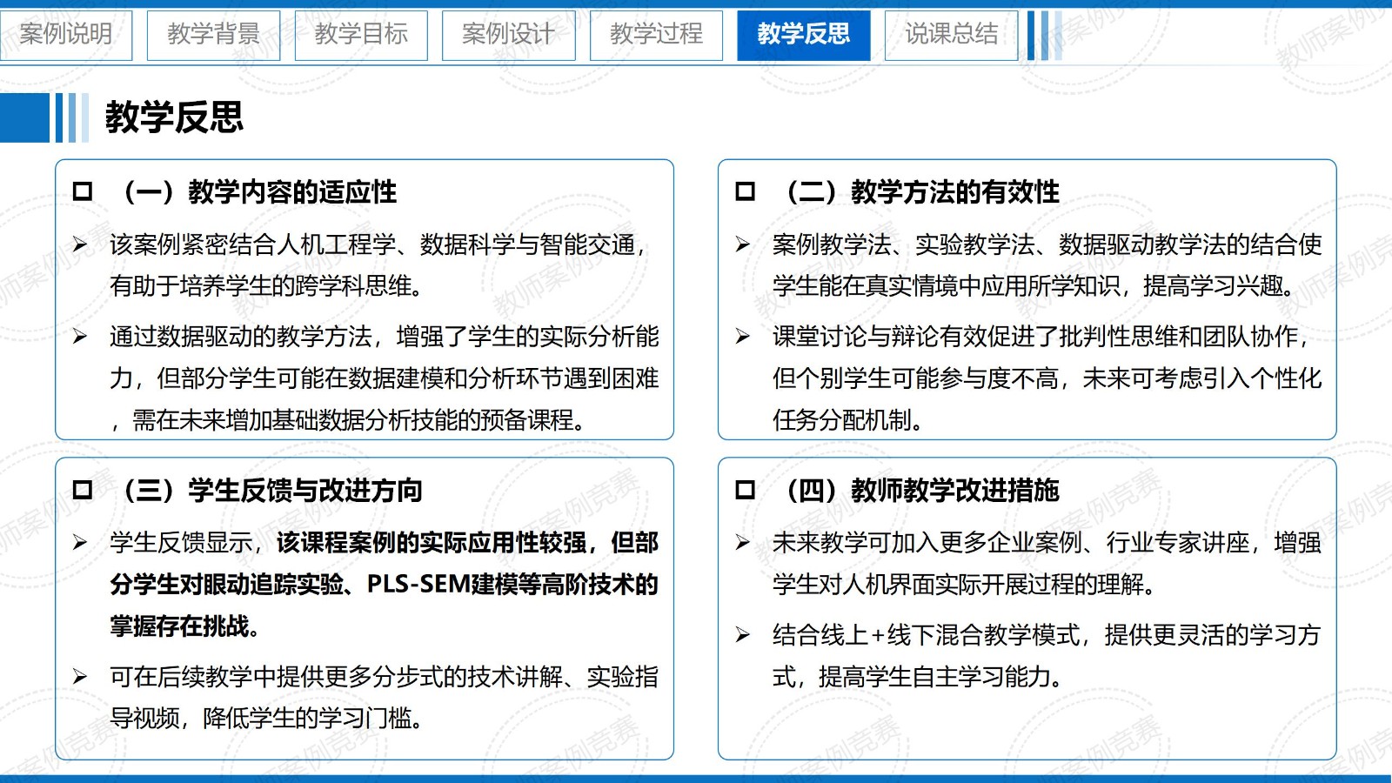This screenshot has width=1392, height=783.
Task: Open the 案例说明 tab
Action: tap(66, 35)
